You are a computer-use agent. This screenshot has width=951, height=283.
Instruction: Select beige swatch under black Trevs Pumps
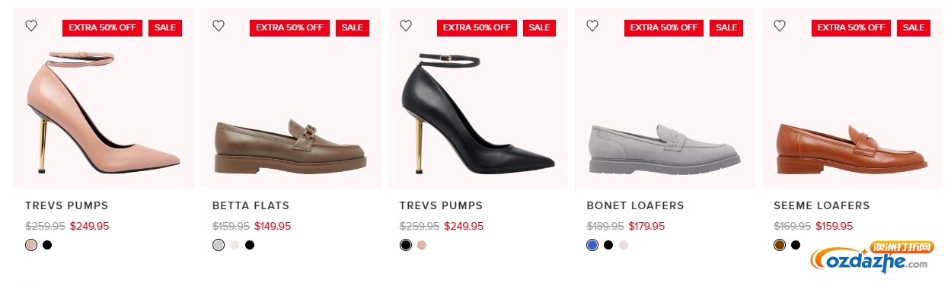[x=422, y=245]
